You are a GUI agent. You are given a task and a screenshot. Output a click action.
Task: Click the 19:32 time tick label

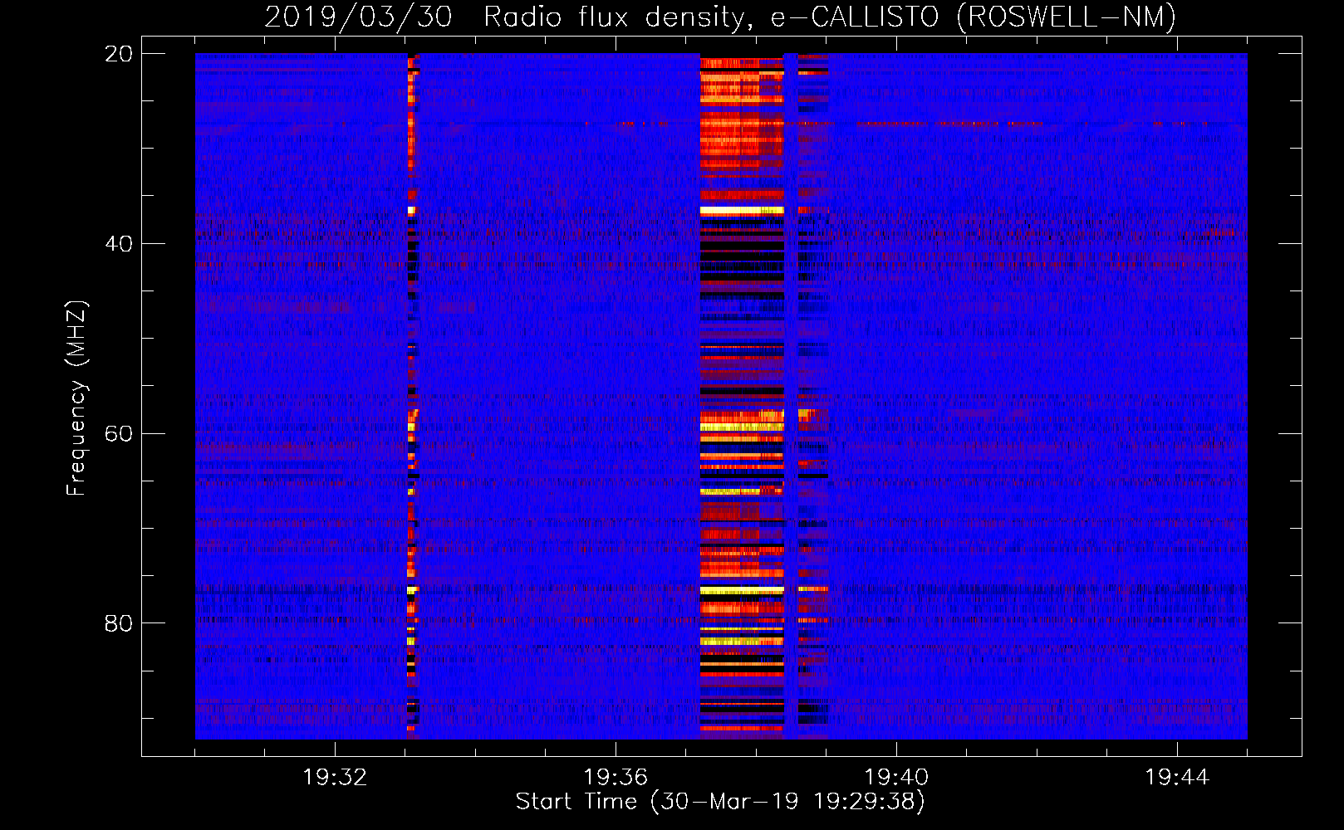point(335,778)
